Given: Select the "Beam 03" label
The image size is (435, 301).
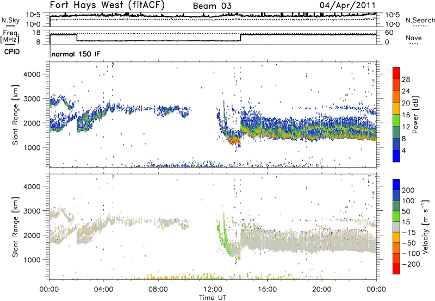Looking at the screenshot, I should [212, 6].
